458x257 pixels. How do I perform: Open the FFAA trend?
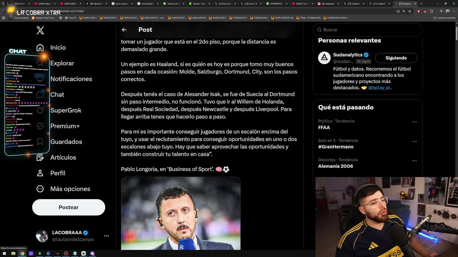(324, 127)
